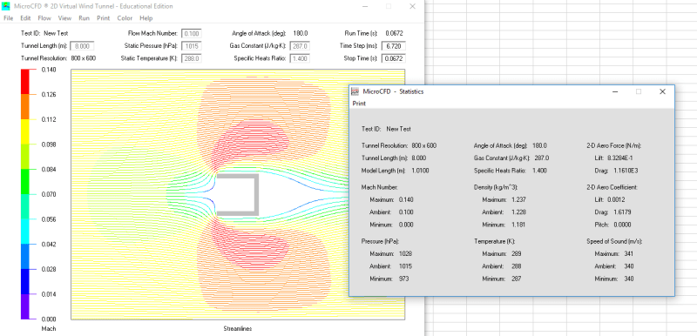Open the View menu
Viewport: 697px width, 336px height.
tap(64, 18)
